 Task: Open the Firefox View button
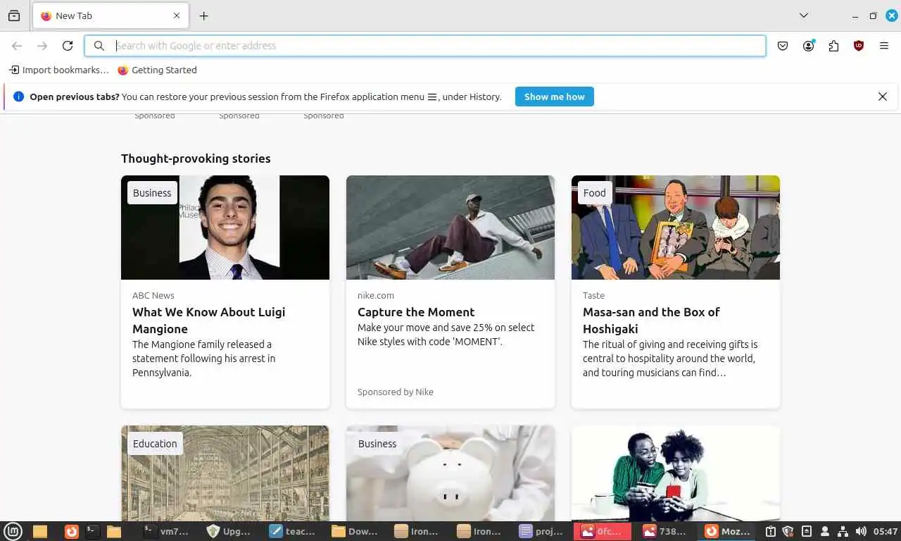click(14, 15)
